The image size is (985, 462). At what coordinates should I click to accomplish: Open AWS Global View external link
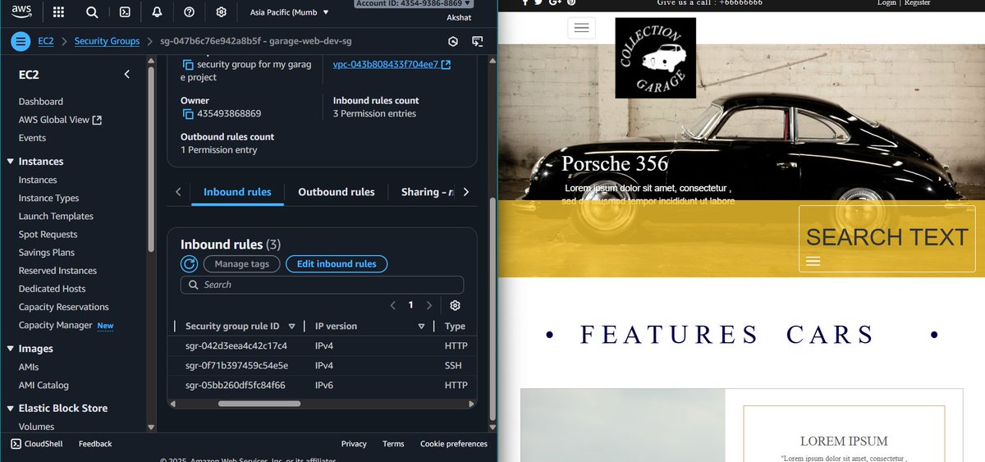click(x=60, y=120)
